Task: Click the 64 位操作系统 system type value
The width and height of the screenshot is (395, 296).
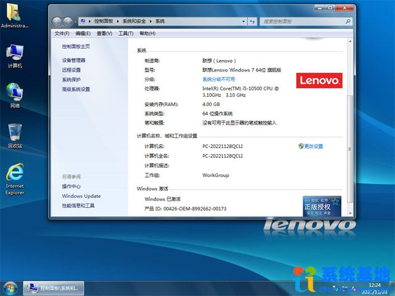Action: point(217,113)
